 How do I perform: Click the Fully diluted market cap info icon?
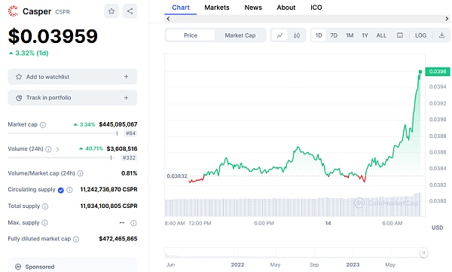point(76,239)
